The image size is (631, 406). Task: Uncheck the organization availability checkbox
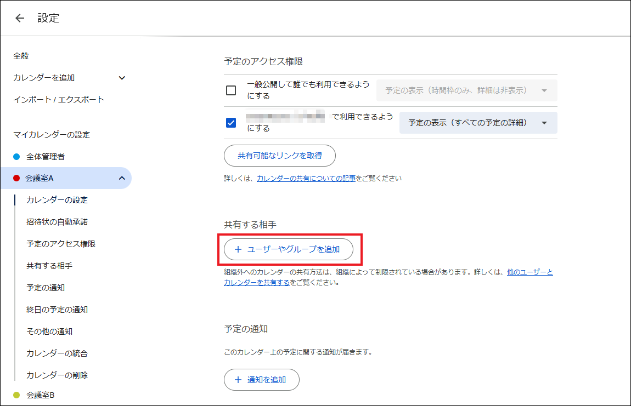[231, 123]
